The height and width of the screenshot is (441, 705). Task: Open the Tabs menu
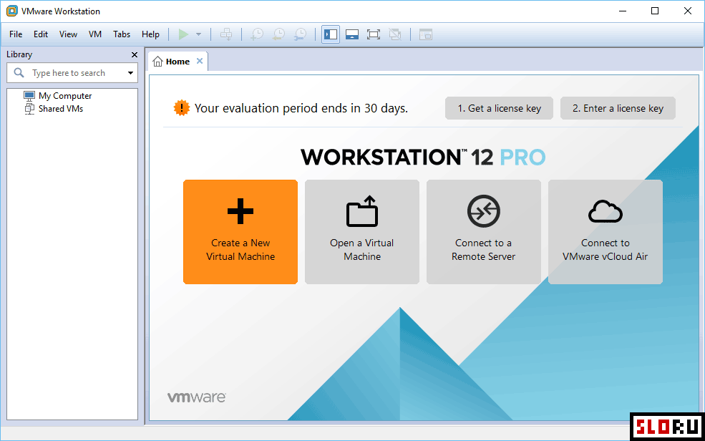[x=122, y=34]
